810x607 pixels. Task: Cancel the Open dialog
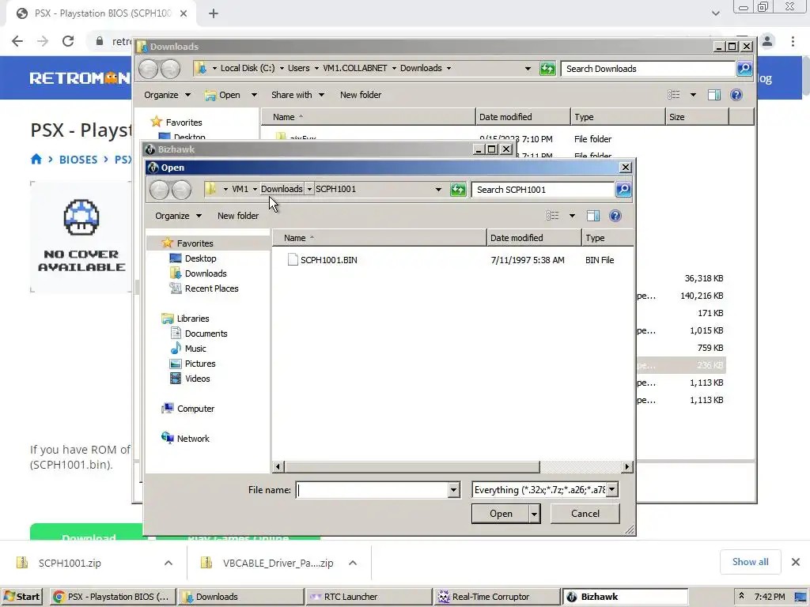coord(585,514)
